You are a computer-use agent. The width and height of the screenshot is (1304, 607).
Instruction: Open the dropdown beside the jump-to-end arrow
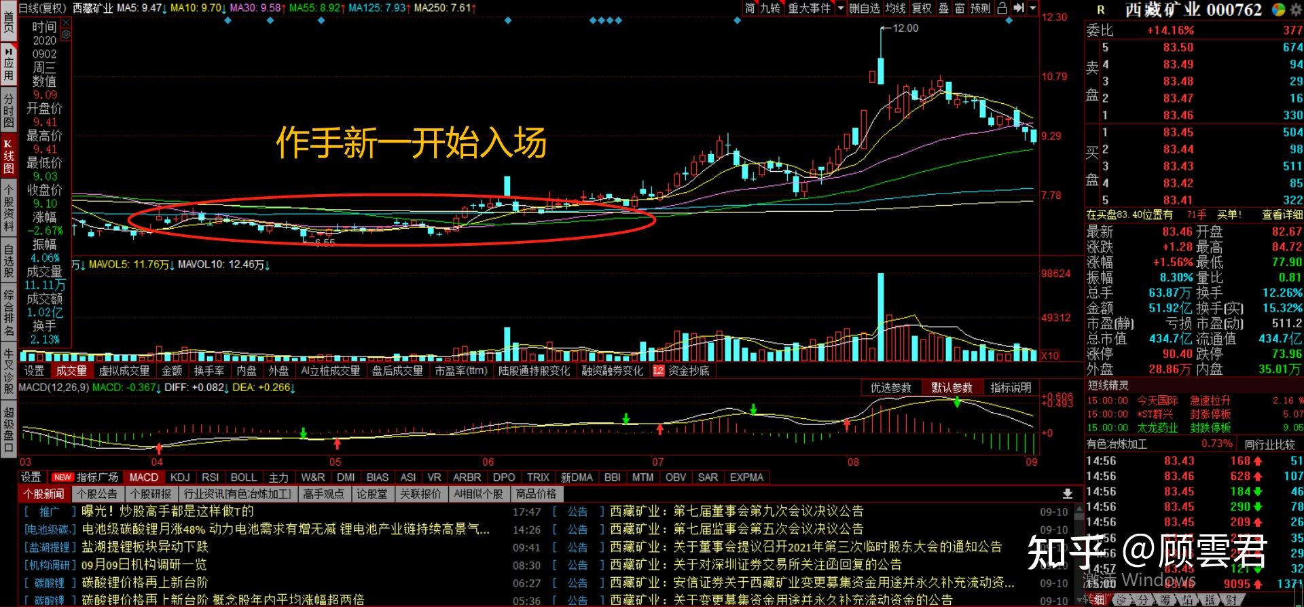pyautogui.click(x=1033, y=8)
